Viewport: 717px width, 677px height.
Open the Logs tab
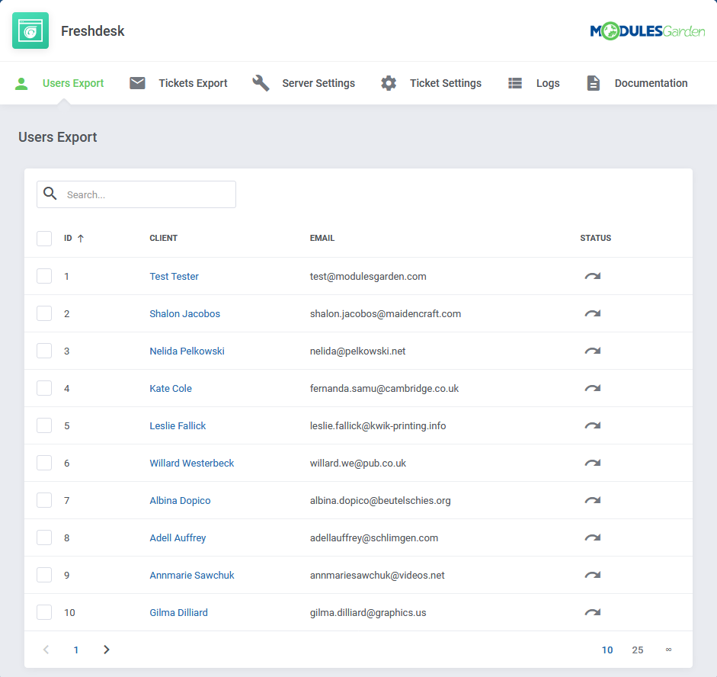point(534,83)
